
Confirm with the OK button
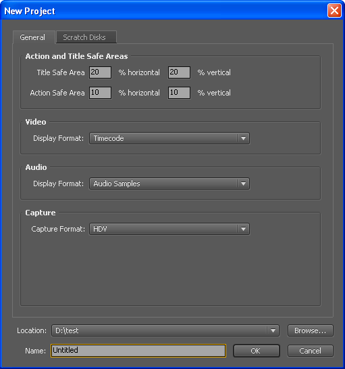[x=257, y=351]
